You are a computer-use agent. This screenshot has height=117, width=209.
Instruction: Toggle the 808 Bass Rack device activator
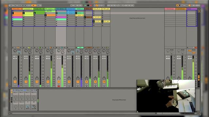tap(12, 90)
